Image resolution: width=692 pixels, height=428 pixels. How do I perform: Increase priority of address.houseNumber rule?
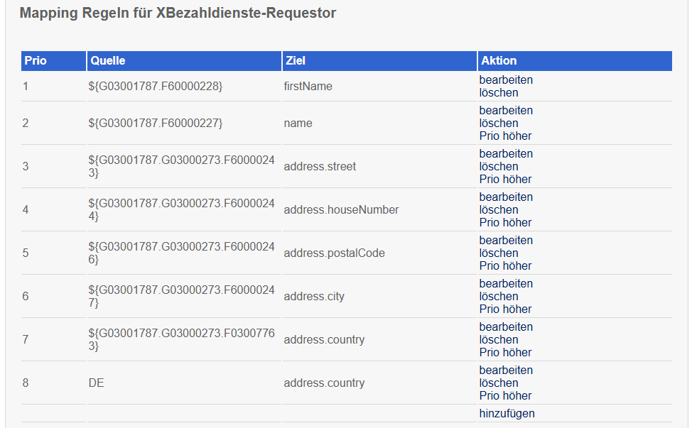[505, 222]
